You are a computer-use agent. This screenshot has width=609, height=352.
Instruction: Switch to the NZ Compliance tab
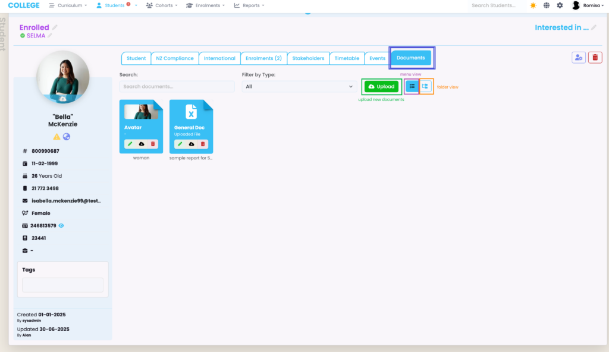174,58
